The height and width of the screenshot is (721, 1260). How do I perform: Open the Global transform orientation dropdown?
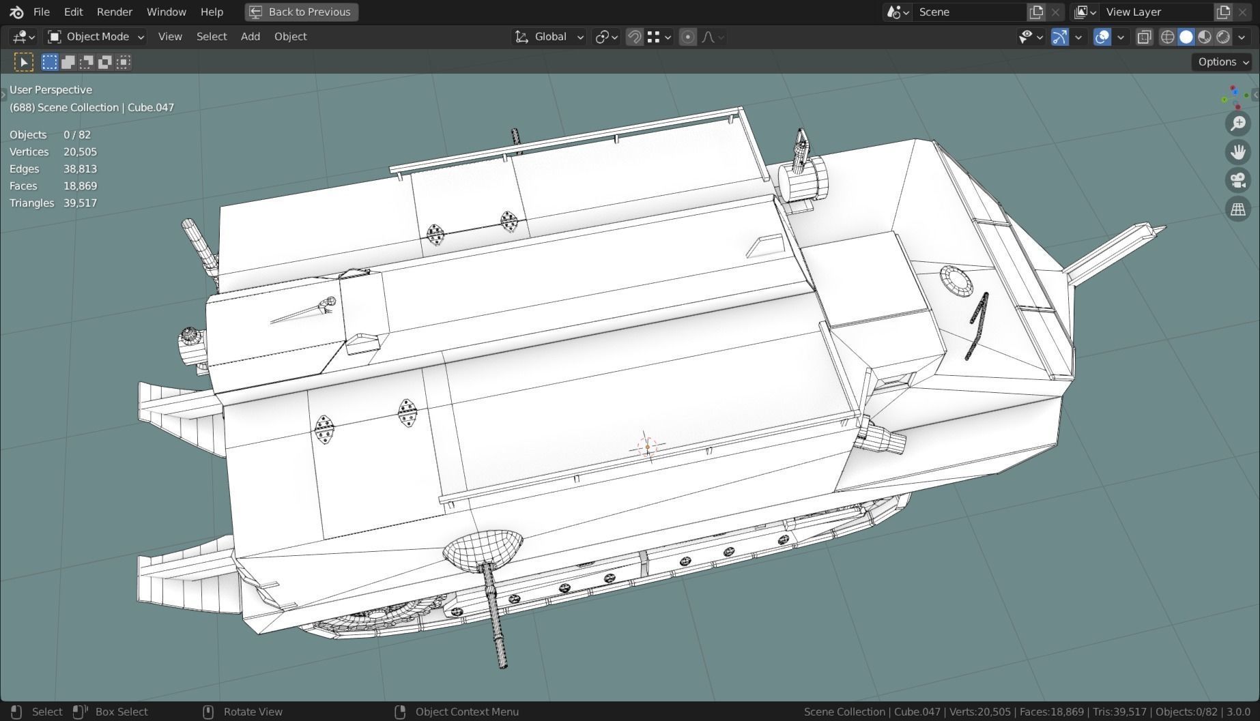pyautogui.click(x=549, y=37)
